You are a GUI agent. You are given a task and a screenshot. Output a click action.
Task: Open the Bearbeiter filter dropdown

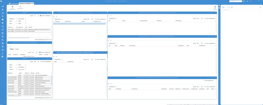(13, 19)
